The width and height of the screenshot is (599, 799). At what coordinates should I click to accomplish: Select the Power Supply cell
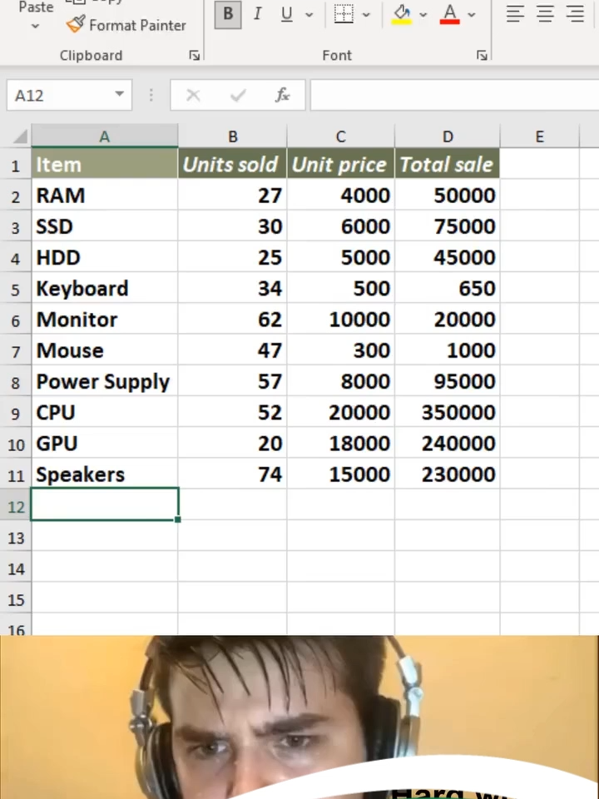pos(105,382)
